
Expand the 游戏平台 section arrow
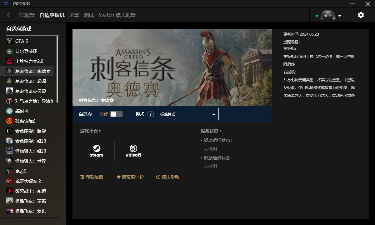pos(100,131)
